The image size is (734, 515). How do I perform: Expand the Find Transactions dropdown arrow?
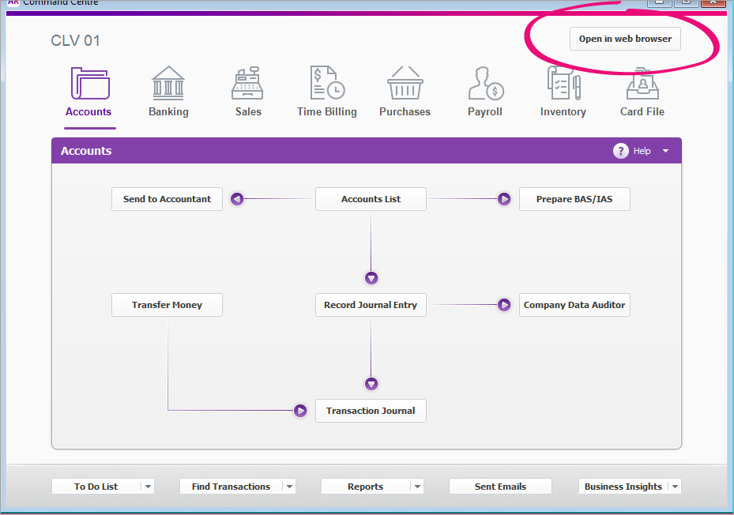click(x=289, y=487)
